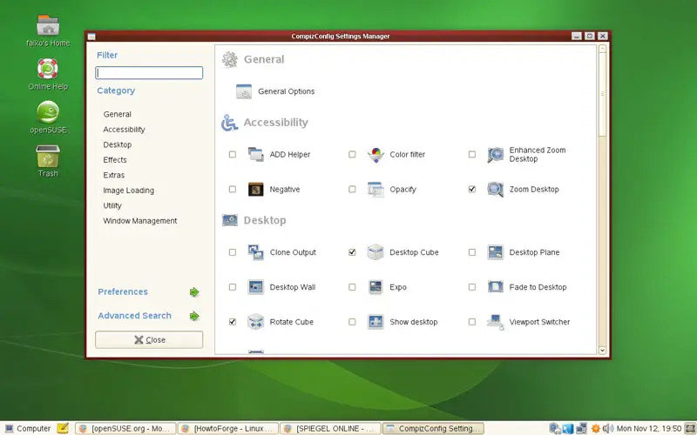The width and height of the screenshot is (697, 435).
Task: Disable the Desktop Cube checkbox
Action: click(x=352, y=252)
